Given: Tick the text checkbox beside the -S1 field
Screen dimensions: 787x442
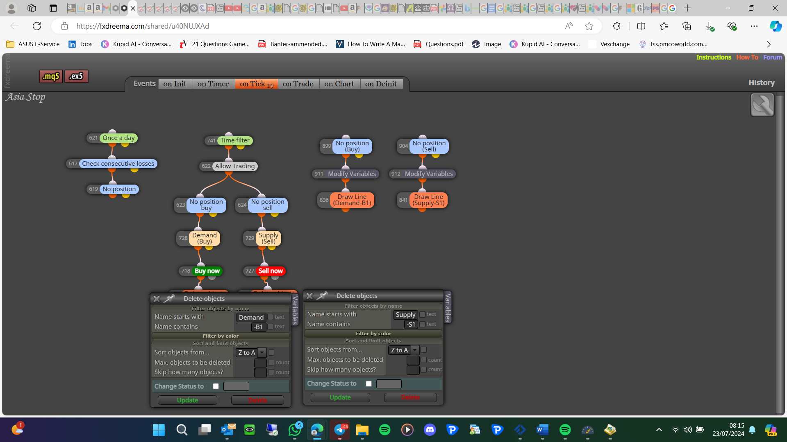Looking at the screenshot, I should point(423,324).
